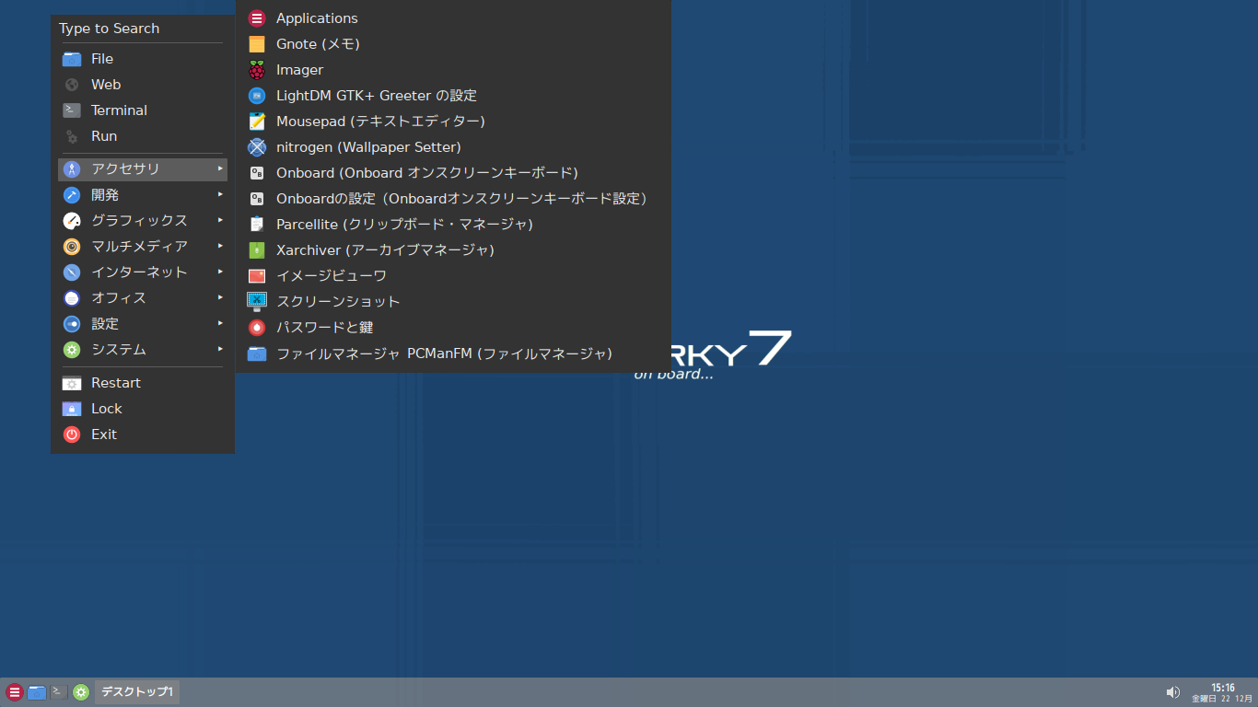Viewport: 1258px width, 707px height.
Task: Click the インターネット icon
Action: pyautogui.click(x=72, y=272)
